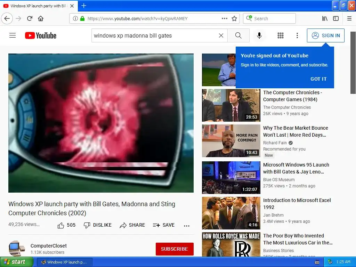Dismiss the tooltip with GOT IT
This screenshot has width=356, height=267.
tap(318, 79)
